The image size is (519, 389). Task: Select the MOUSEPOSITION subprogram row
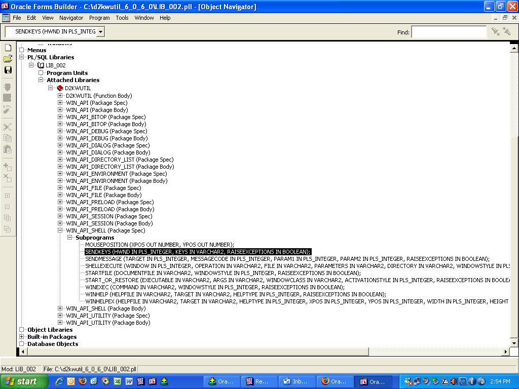pyautogui.click(x=160, y=245)
